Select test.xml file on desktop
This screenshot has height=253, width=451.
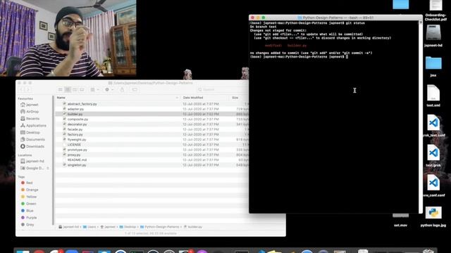click(x=433, y=96)
